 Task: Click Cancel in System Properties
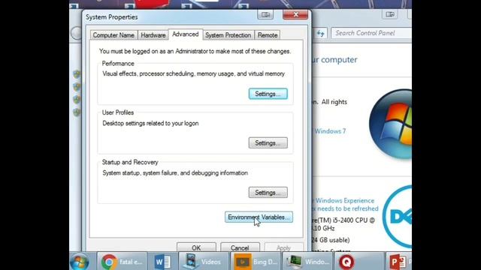[240, 247]
